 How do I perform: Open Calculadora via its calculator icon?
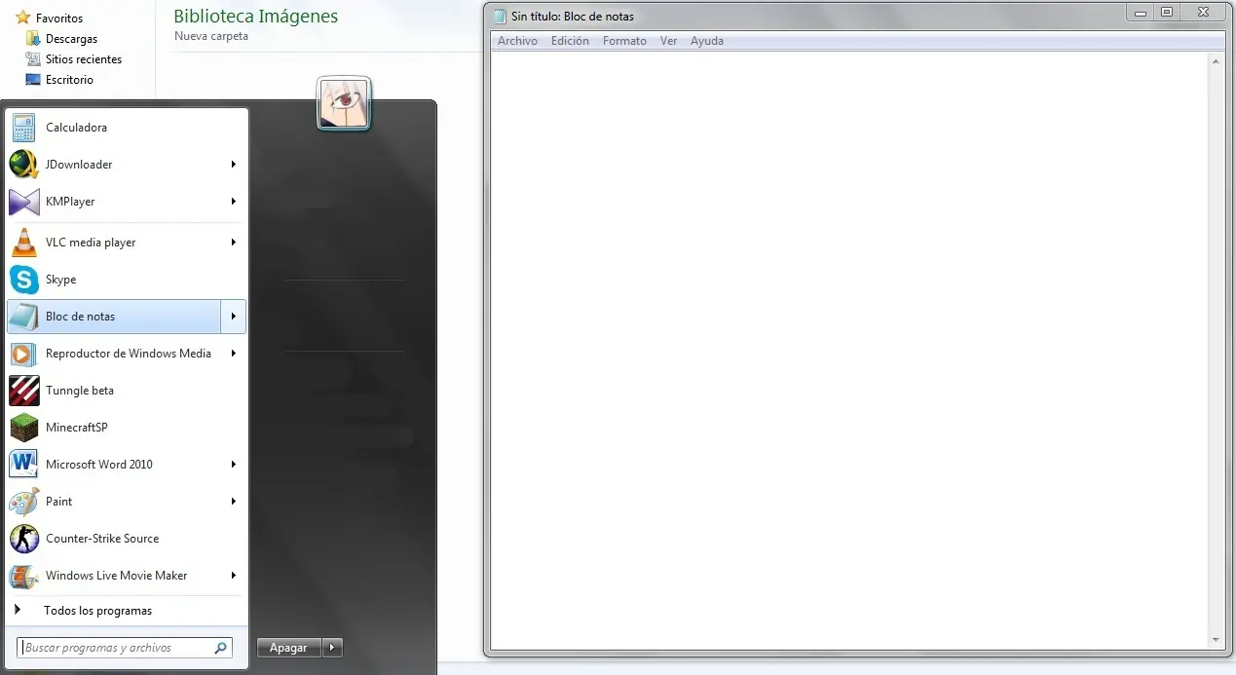coord(23,128)
